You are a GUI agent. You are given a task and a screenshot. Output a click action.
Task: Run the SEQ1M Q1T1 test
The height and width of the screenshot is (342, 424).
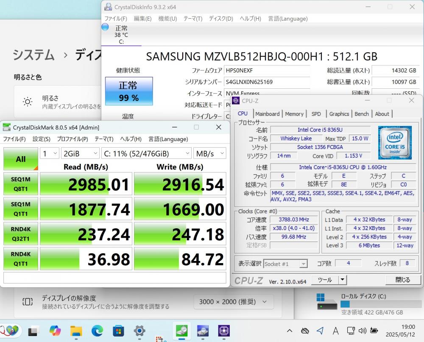(21, 209)
